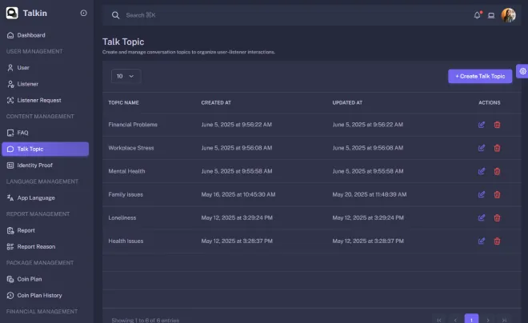Image resolution: width=528 pixels, height=323 pixels.
Task: Open Identity Proof in sidebar
Action: click(45, 165)
